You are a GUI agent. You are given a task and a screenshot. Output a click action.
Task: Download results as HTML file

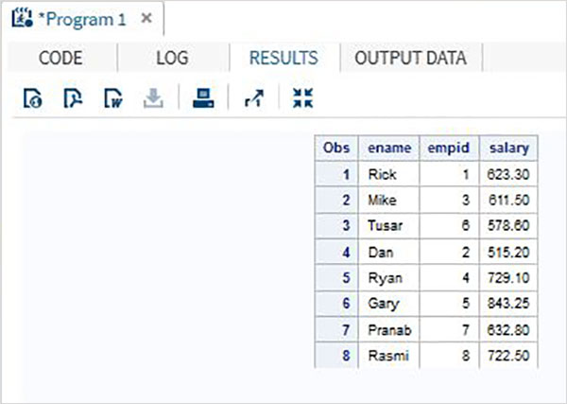tap(31, 98)
